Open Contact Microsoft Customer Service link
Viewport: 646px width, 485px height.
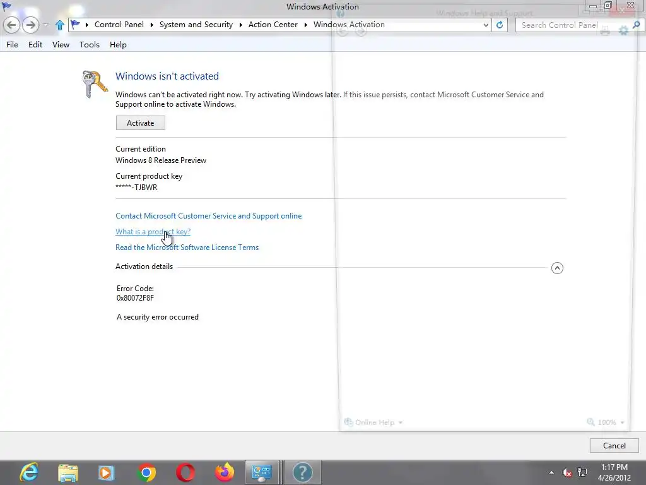tap(208, 216)
